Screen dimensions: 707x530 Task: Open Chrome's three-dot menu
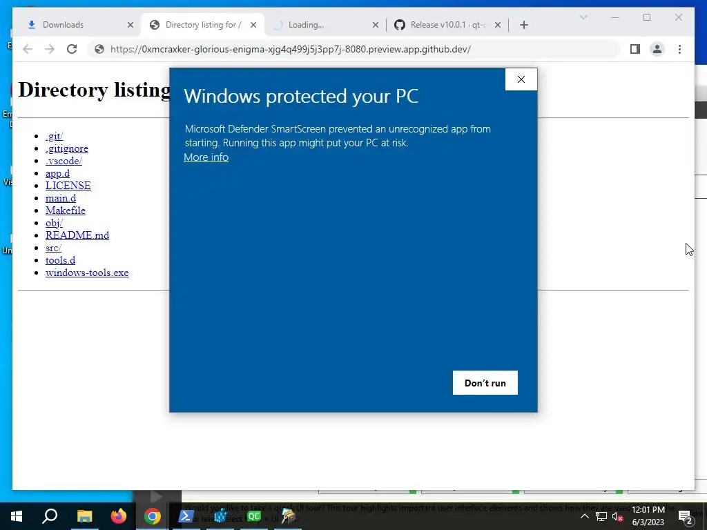click(x=679, y=49)
